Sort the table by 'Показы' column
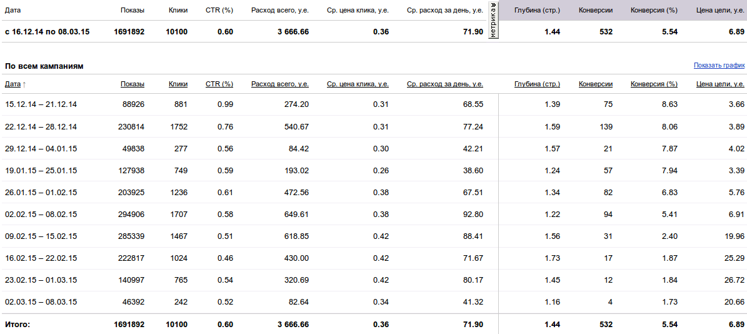Viewport: 747px width, 334px height. pos(133,84)
